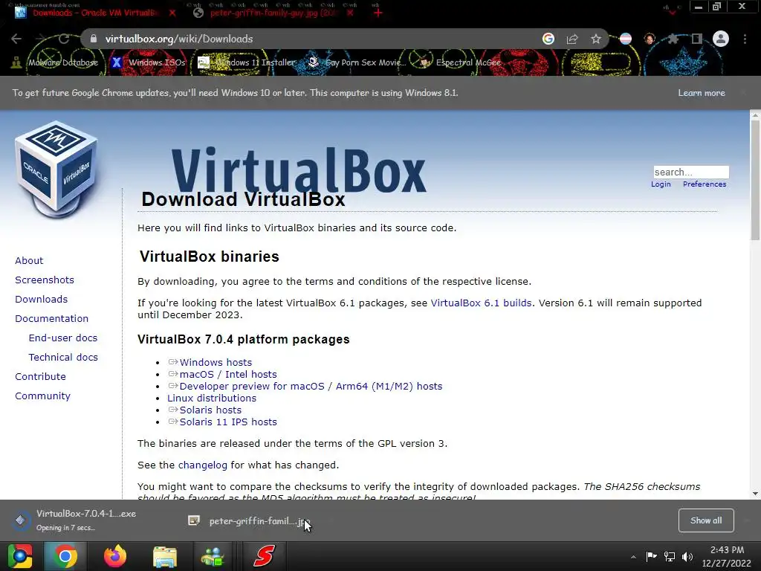761x571 pixels.
Task: Open the share page icon in address bar
Action: coord(572,39)
